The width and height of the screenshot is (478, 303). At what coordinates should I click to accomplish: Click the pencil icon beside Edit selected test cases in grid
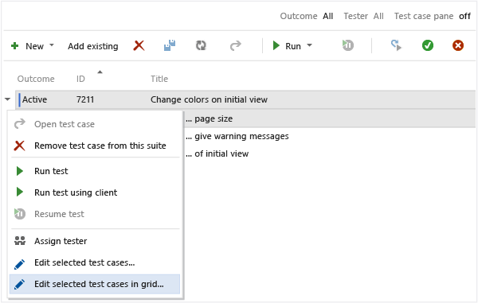pyautogui.click(x=19, y=284)
